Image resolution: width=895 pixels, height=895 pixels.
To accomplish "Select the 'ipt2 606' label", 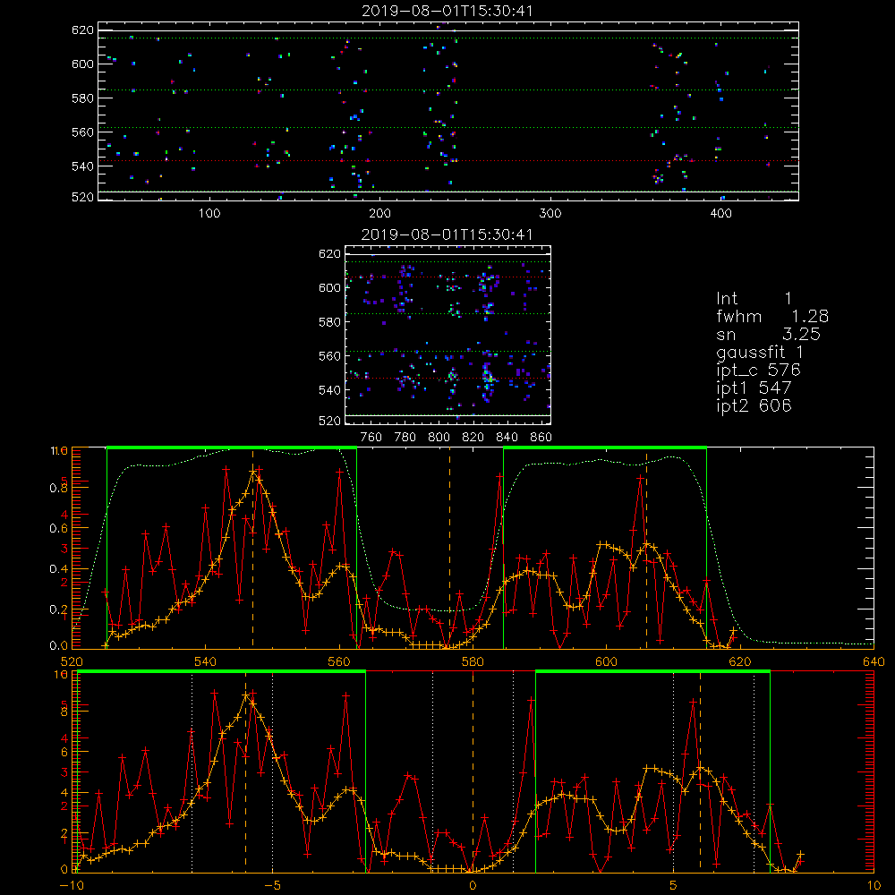I will (754, 405).
